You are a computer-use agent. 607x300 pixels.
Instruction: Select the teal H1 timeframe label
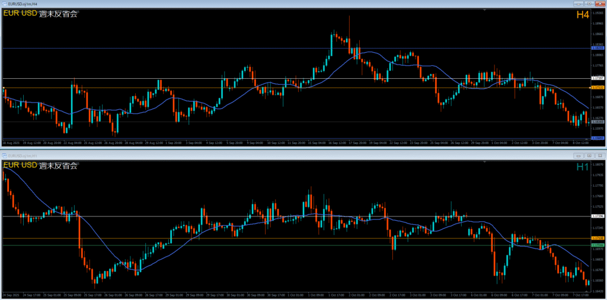(x=582, y=167)
